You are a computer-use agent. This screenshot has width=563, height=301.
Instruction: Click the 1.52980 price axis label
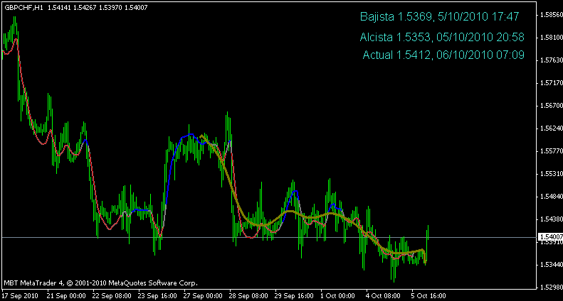[x=550, y=288]
